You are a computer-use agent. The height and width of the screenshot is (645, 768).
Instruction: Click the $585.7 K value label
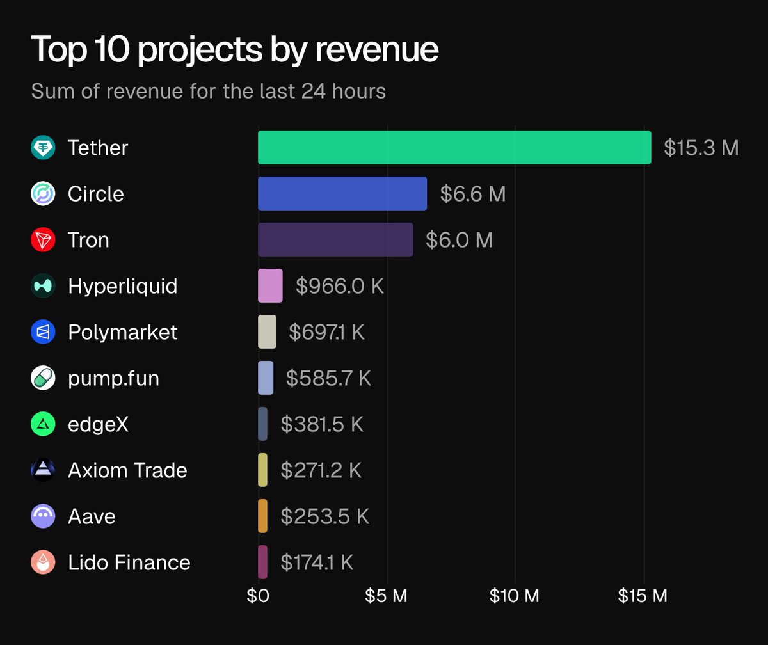coord(328,378)
